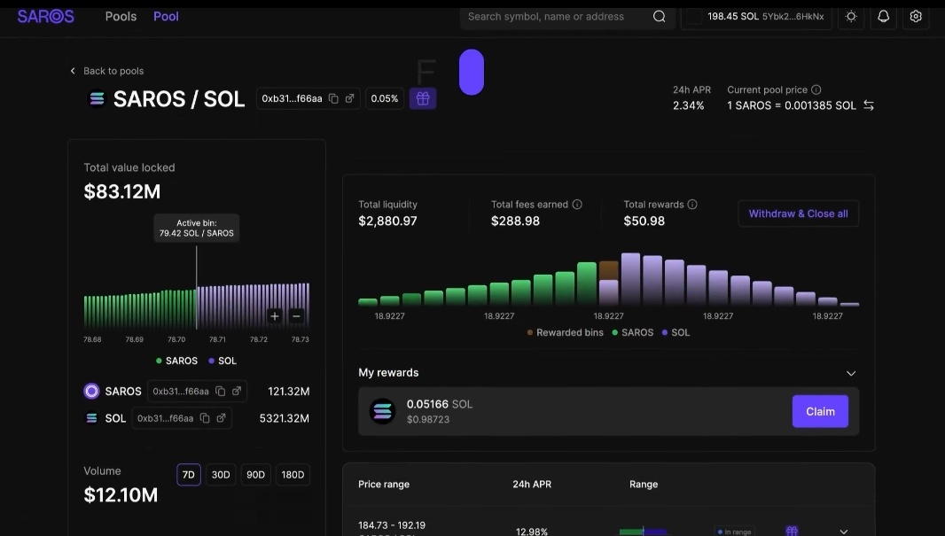Select the Pool tab

[166, 16]
